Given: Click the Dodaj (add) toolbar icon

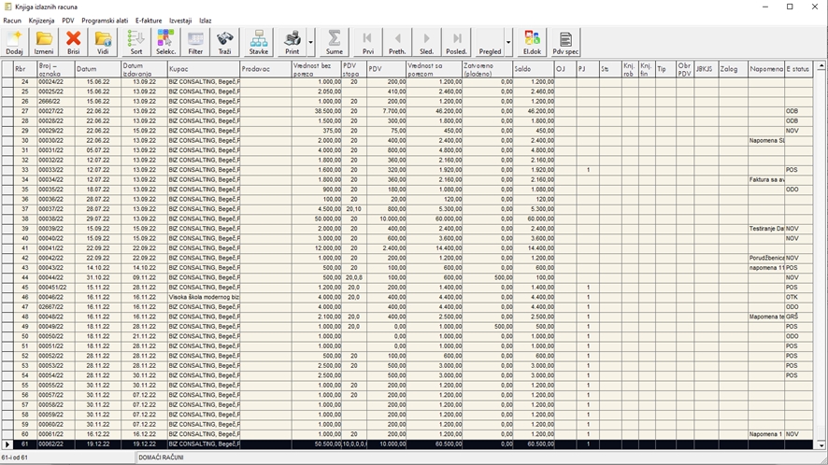Looking at the screenshot, I should tap(14, 42).
